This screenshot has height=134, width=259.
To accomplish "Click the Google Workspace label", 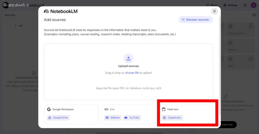I will [x=63, y=109].
